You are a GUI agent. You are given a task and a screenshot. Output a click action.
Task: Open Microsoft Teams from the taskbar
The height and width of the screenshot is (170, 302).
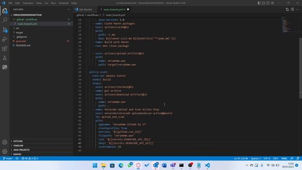173,165
